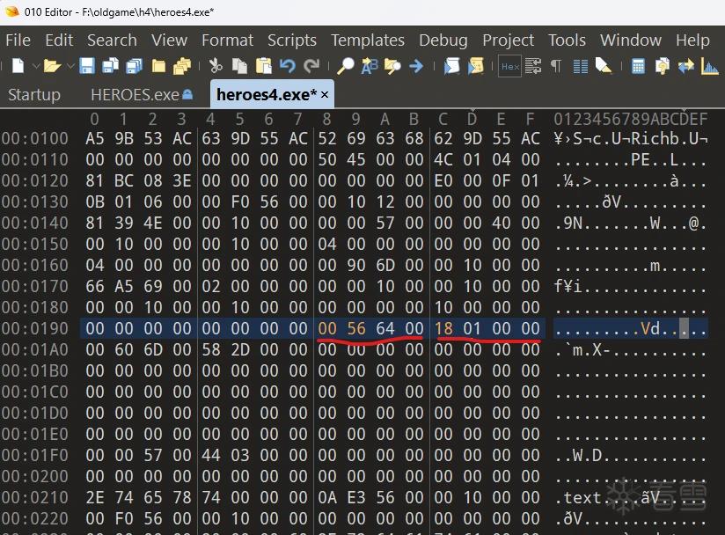Open the Calculator tool icon

638,66
